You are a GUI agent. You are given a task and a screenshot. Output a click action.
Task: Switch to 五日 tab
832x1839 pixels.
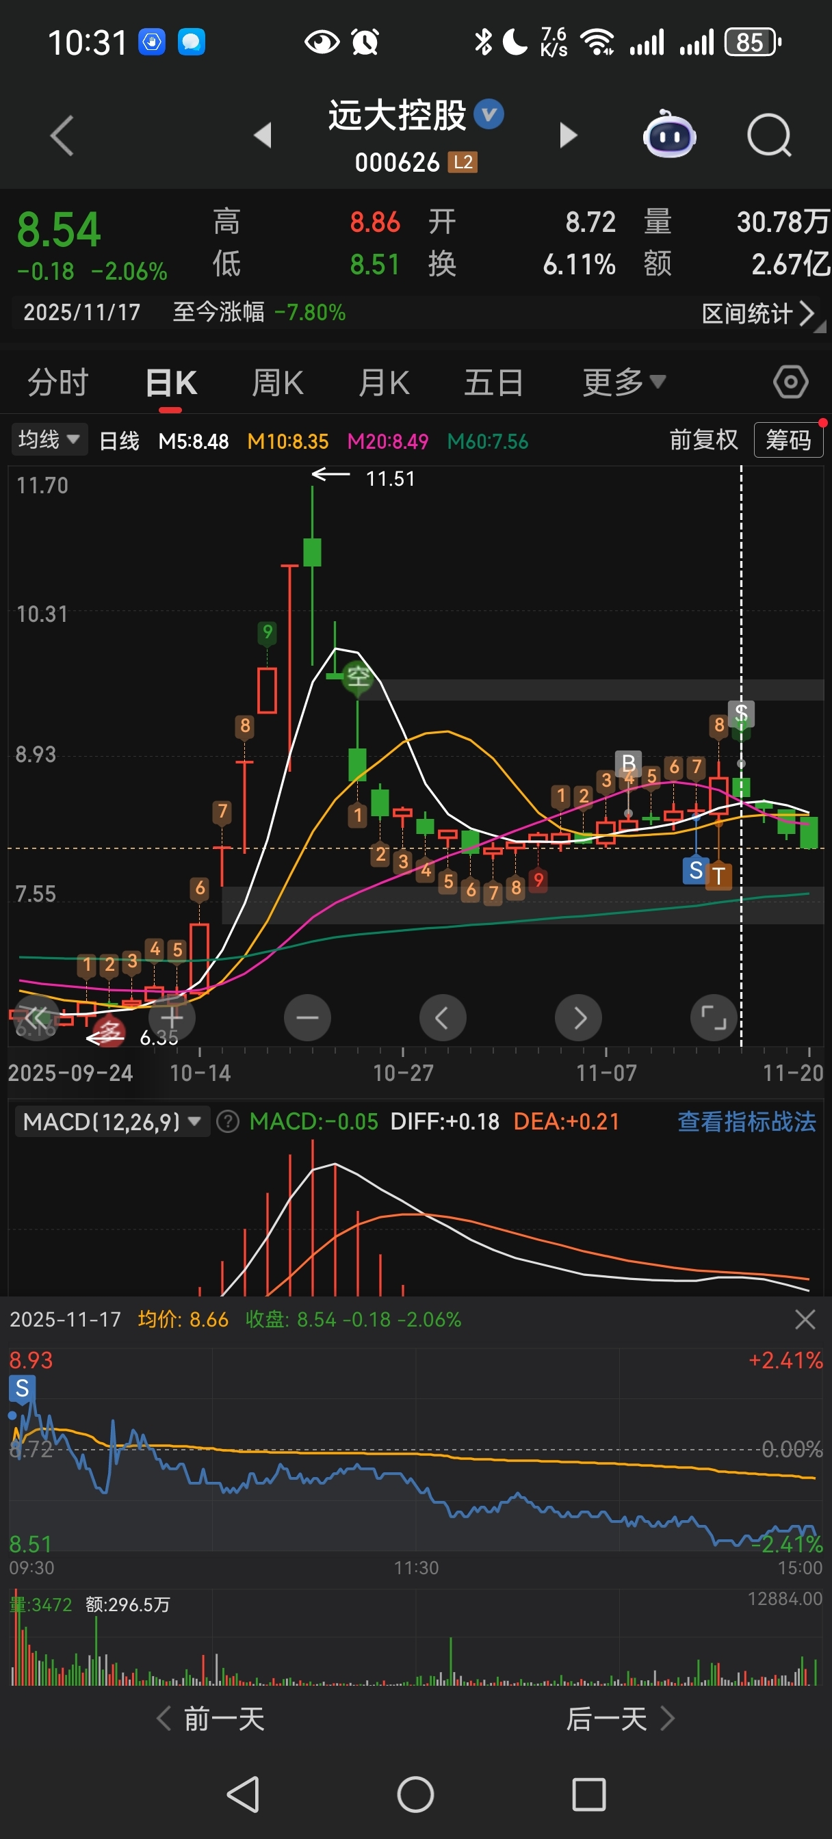(493, 382)
